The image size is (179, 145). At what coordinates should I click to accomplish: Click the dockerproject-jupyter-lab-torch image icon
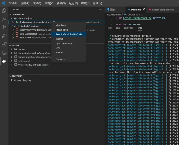point(16,57)
